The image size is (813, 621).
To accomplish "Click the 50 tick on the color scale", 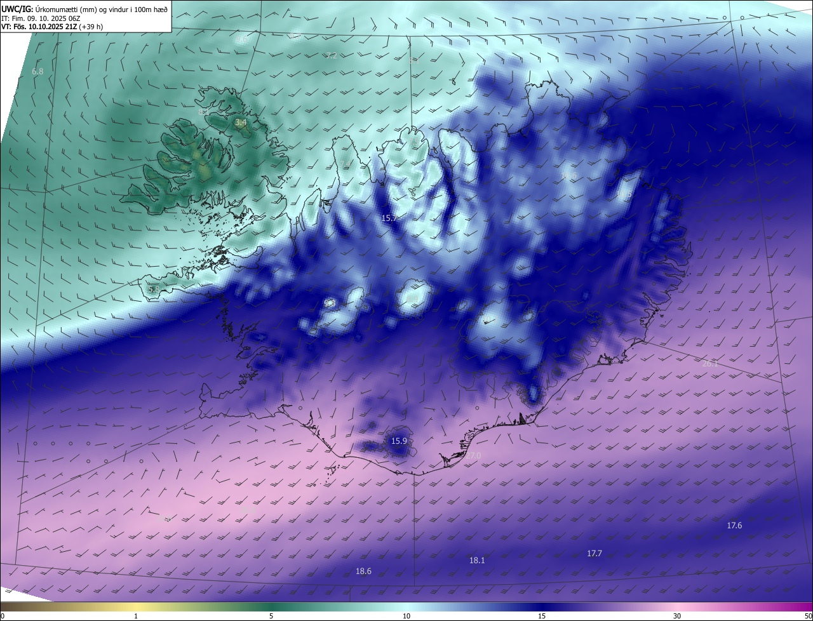I will (808, 616).
